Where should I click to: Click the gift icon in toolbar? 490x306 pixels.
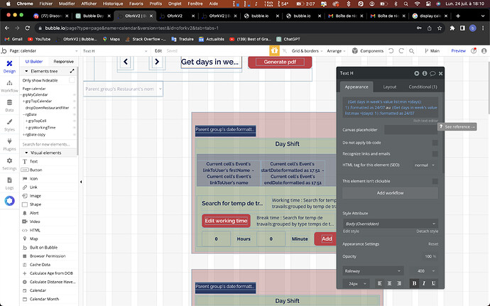coord(274,50)
